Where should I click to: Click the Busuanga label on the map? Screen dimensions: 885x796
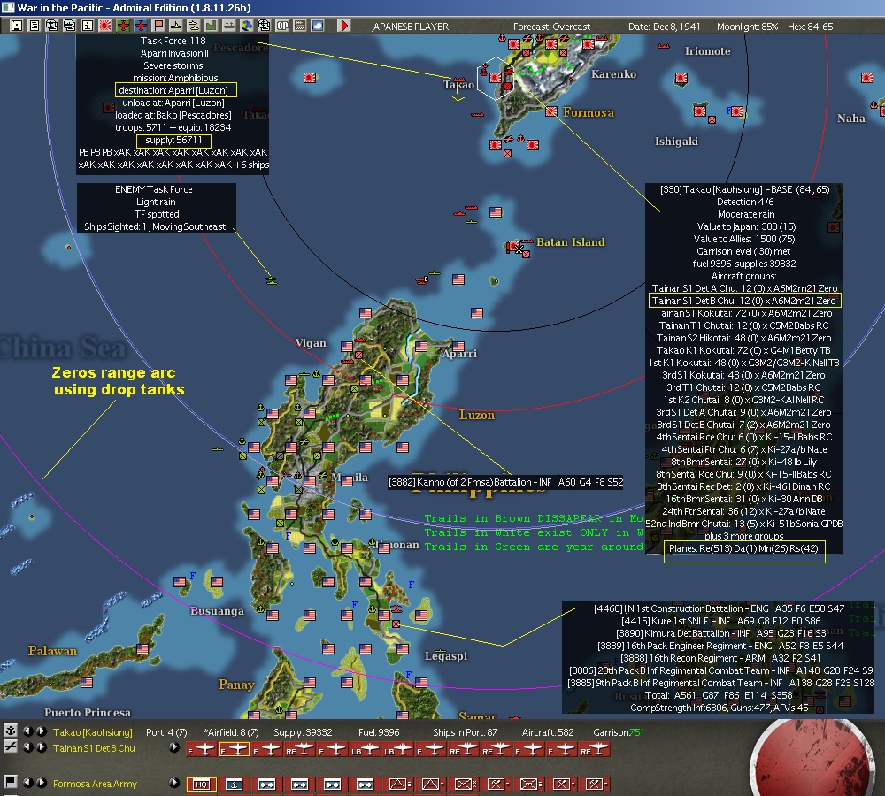[x=218, y=611]
